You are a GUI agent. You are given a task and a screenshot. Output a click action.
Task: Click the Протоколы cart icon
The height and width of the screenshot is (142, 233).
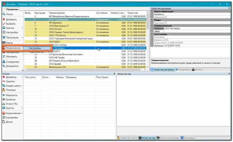[x=4, y=37]
